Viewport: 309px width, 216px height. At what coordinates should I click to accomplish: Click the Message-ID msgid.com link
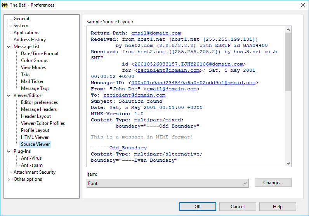click(x=193, y=83)
